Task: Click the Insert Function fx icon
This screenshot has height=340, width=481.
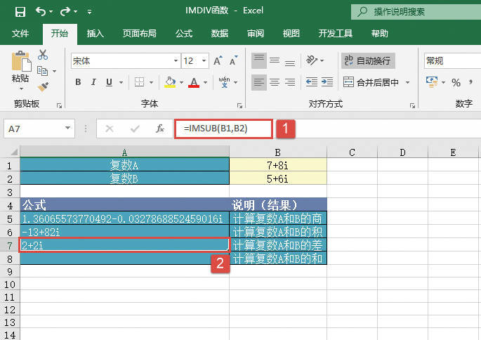Action: pos(160,129)
